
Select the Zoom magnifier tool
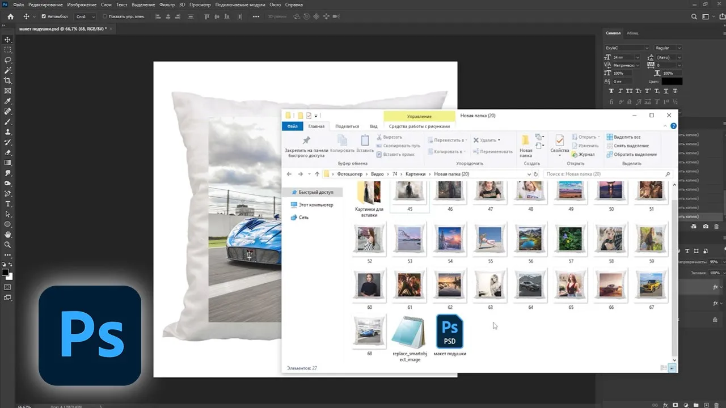8,245
